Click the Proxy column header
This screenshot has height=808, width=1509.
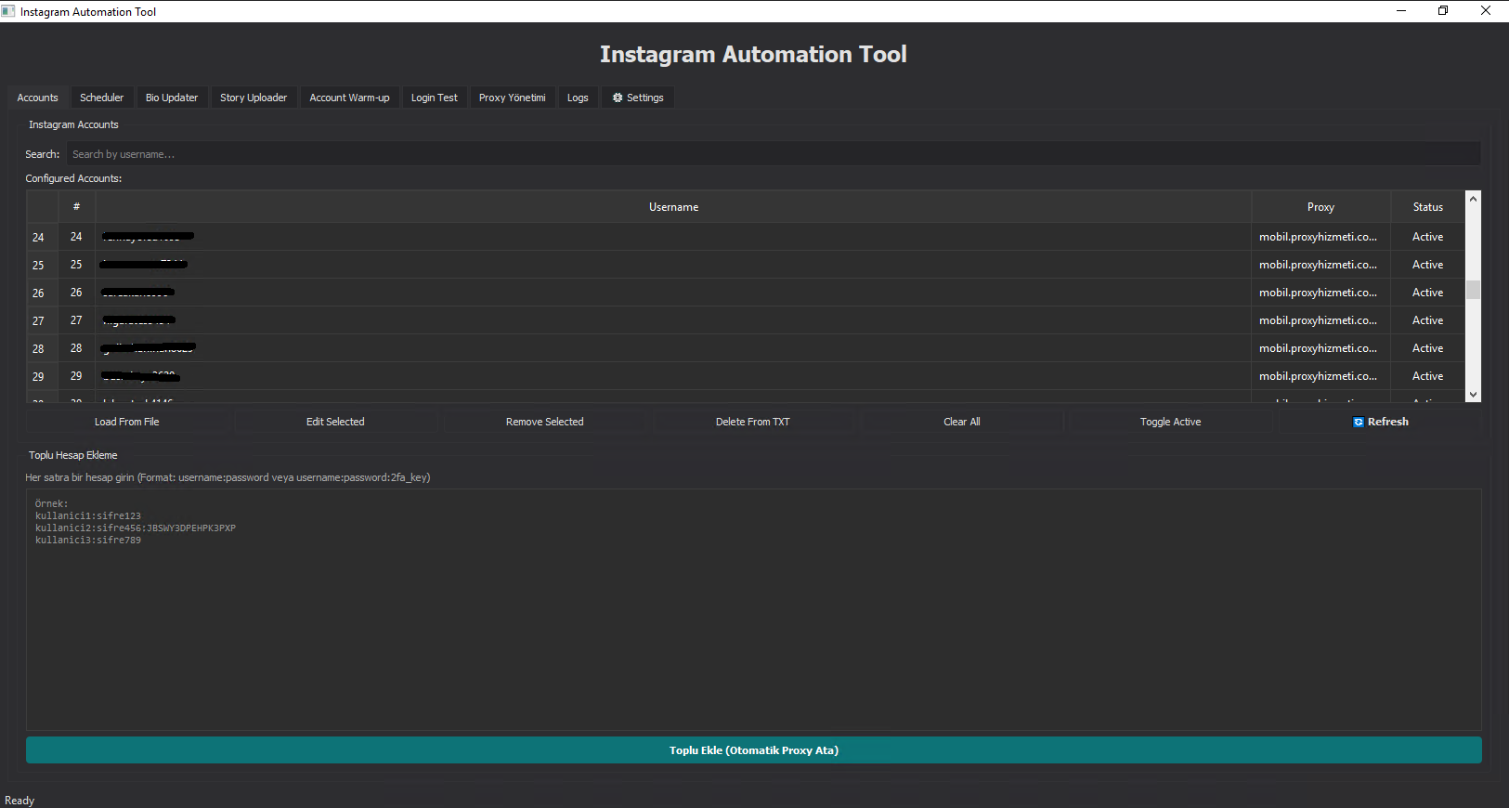pos(1320,207)
